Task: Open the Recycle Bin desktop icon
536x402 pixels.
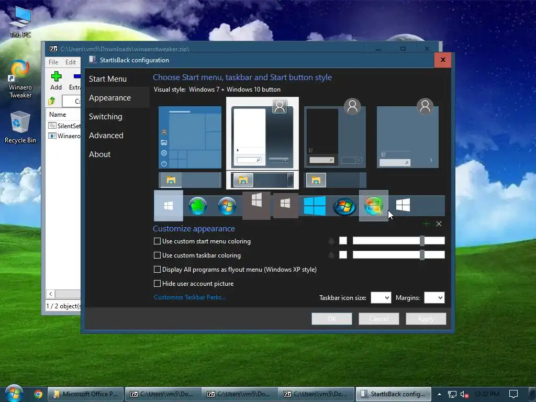Action: pyautogui.click(x=20, y=127)
